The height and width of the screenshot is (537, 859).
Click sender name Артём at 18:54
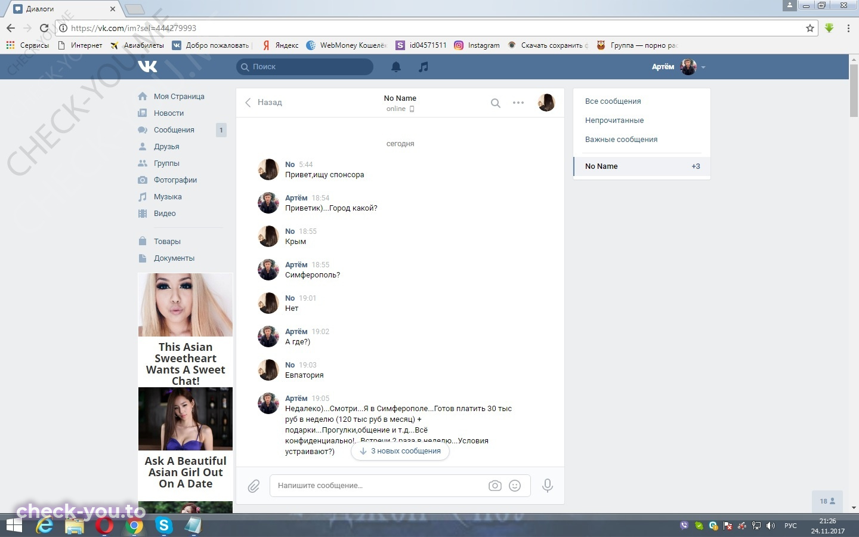[x=296, y=198]
